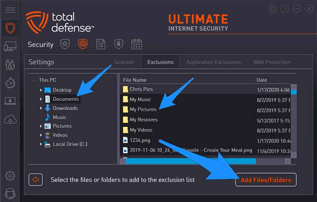Open the stopwatch Performance sidebar icon
This screenshot has height=202, width=317.
(10, 83)
